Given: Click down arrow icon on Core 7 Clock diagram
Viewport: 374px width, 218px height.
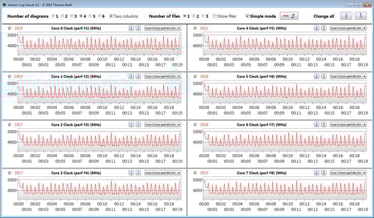Looking at the screenshot, I should 323,173.
